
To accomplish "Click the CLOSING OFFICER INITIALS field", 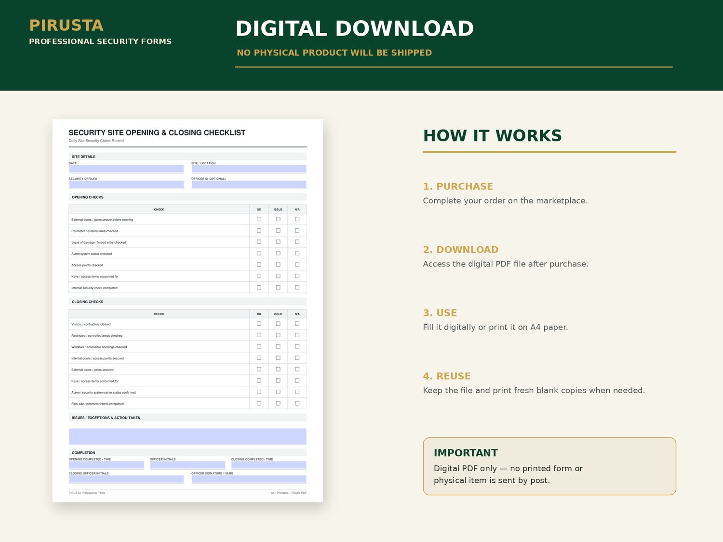I will [126, 479].
